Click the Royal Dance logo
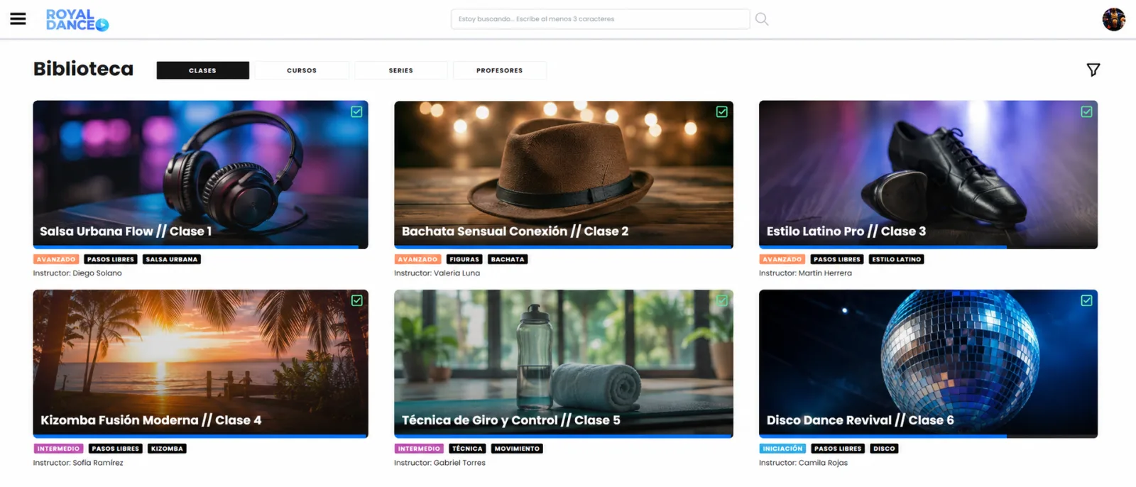This screenshot has width=1136, height=487. (x=77, y=20)
